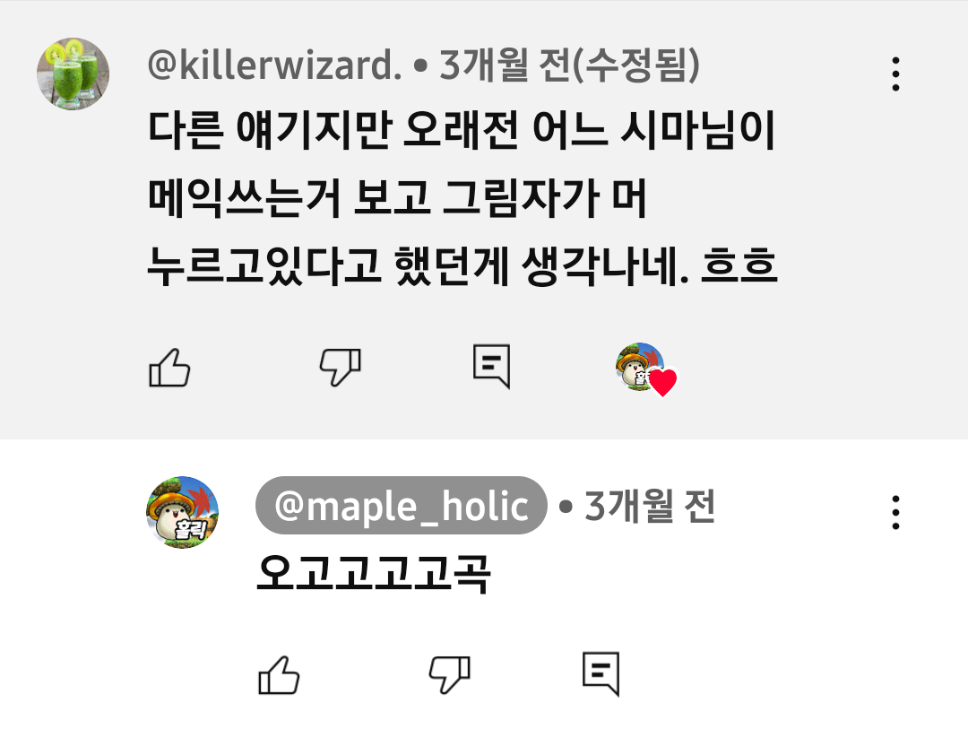The height and width of the screenshot is (738, 968).
Task: Open replies on @killerwizard.'s comment
Action: (x=491, y=366)
